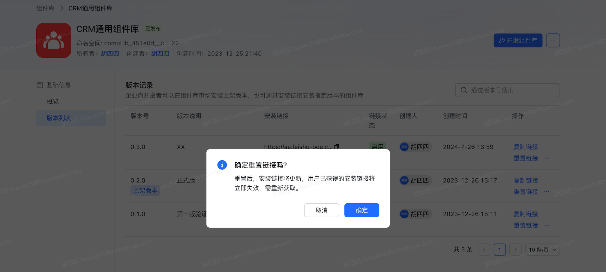
Task: Click 重置链接 for version 0.1.0
Action: [526, 225]
